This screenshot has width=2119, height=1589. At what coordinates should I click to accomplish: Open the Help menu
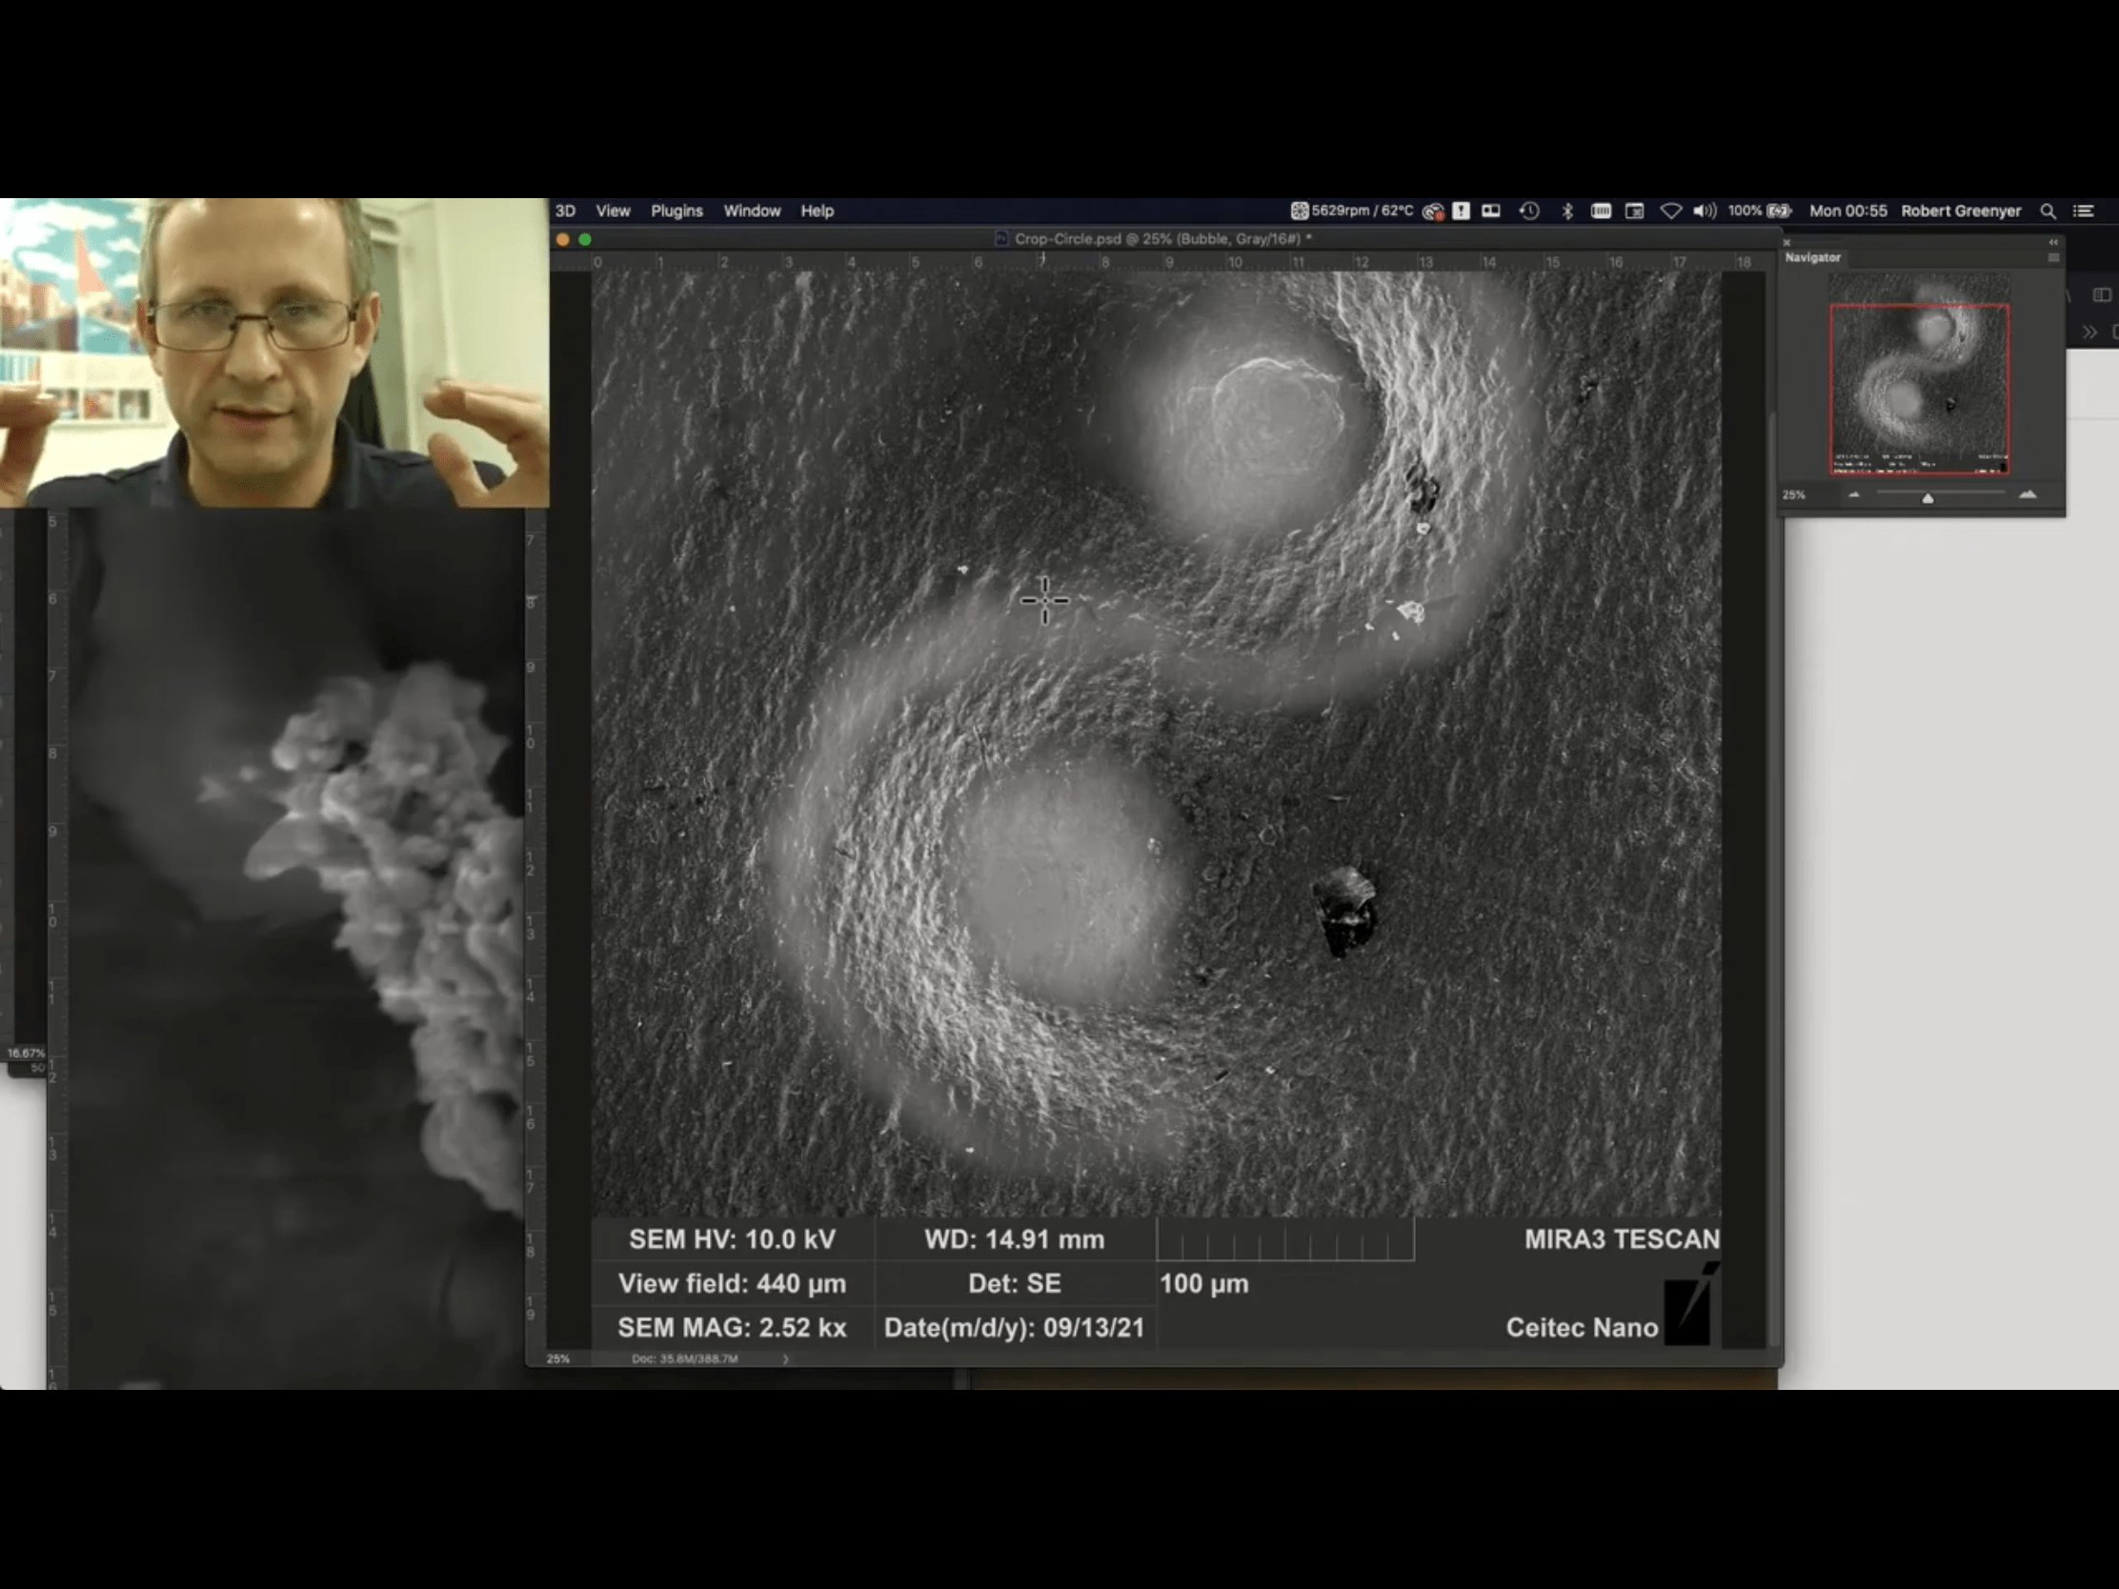tap(817, 211)
